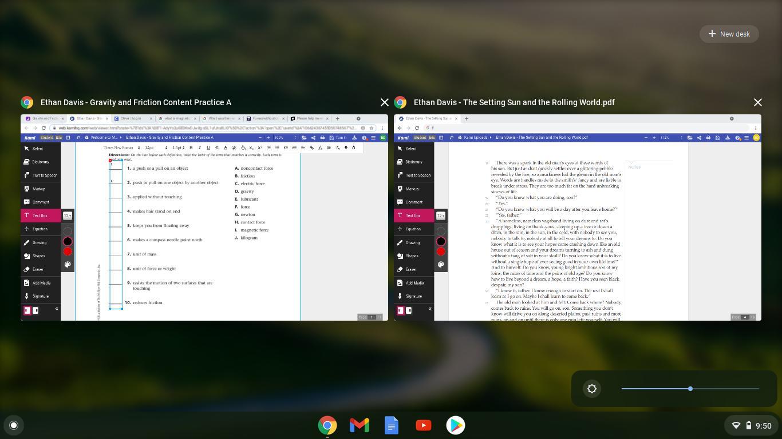This screenshot has width=782, height=439.
Task: Open the status tray showing time 9:50
Action: 752,425
